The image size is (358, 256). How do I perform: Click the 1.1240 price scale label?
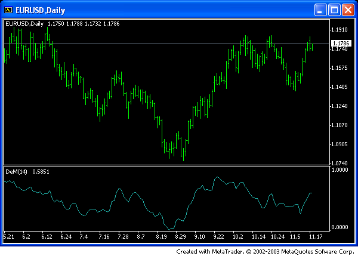[x=340, y=106]
